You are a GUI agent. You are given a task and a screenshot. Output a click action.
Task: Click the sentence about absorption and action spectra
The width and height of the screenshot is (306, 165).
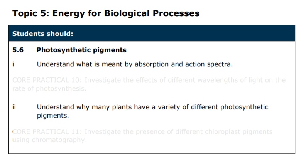coord(135,64)
